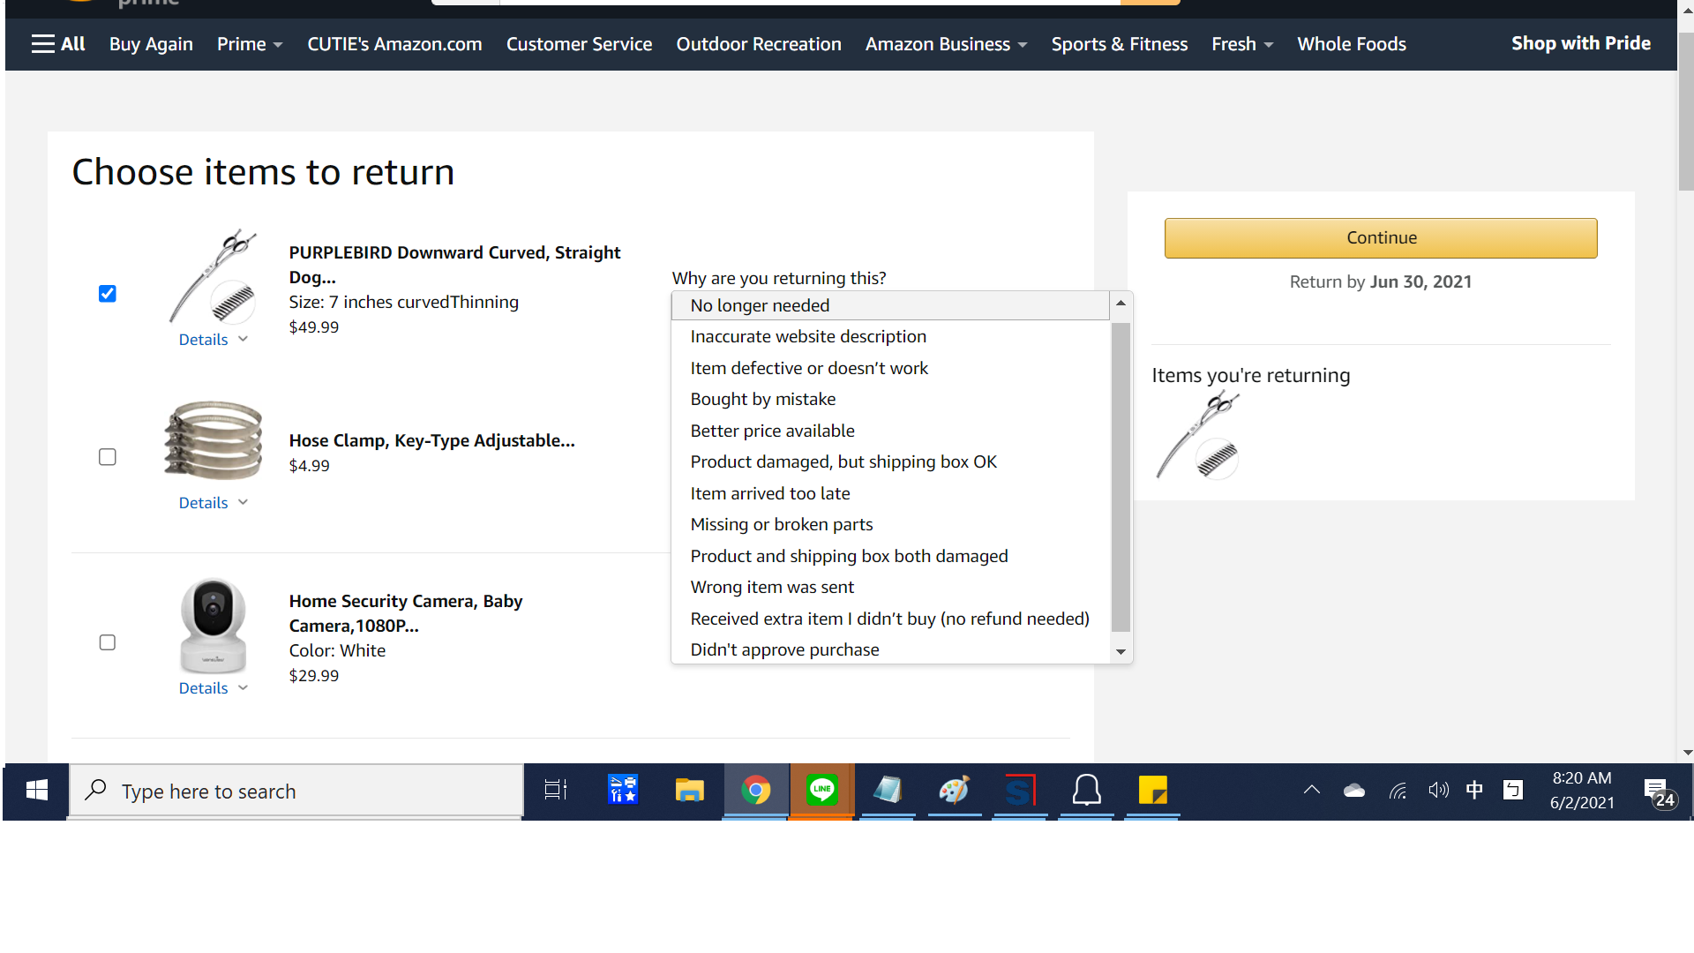Click the reason list scrollbar thumb

(1121, 476)
